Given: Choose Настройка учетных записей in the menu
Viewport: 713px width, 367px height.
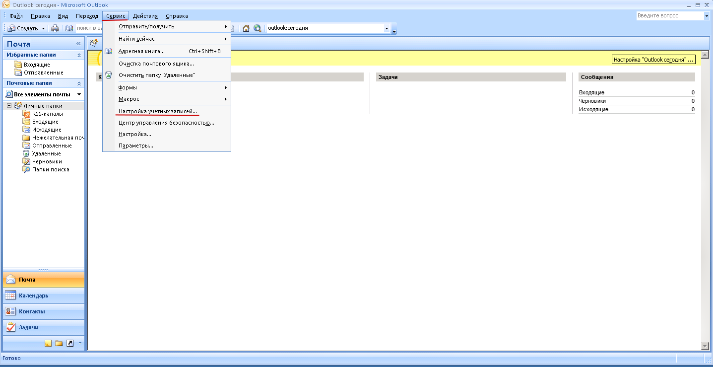Looking at the screenshot, I should (158, 111).
